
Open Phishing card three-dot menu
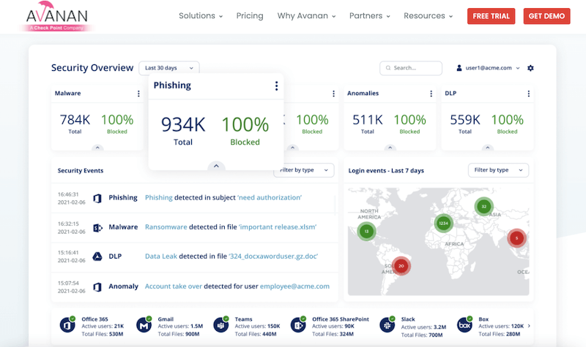pyautogui.click(x=277, y=85)
